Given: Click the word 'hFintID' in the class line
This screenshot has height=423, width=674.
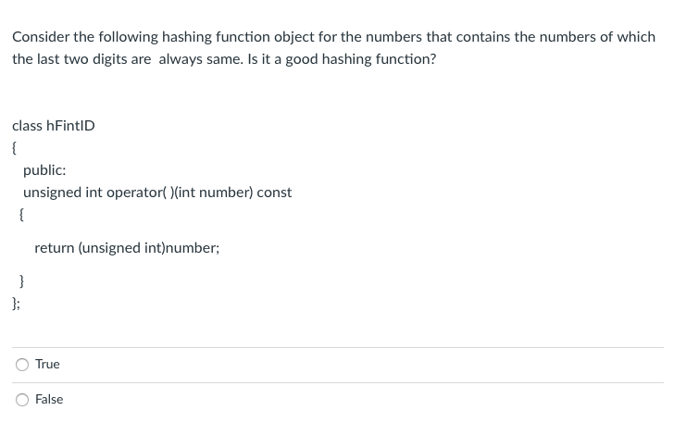Looking at the screenshot, I should 70,126.
